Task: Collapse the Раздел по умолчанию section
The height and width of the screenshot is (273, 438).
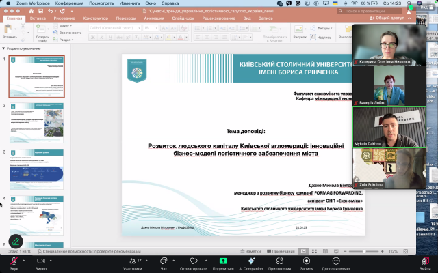Action: (x=4, y=49)
